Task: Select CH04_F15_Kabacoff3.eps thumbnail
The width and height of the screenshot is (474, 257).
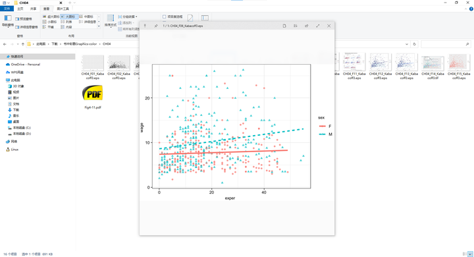Action: coord(459,67)
